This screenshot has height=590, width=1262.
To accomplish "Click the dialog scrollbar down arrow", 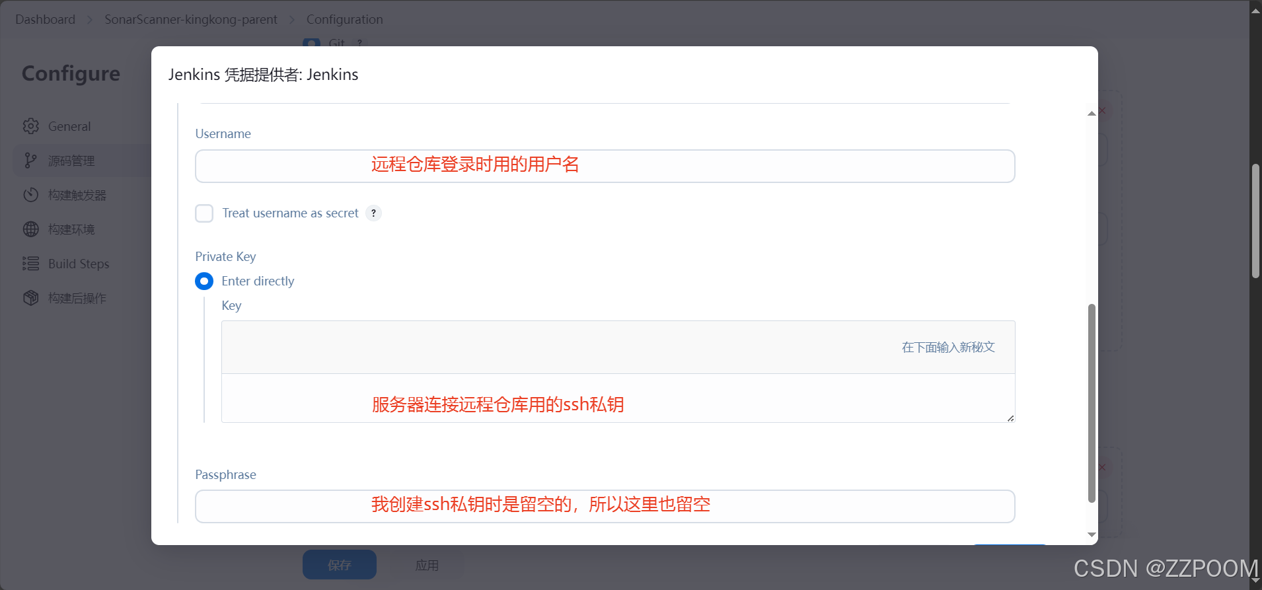I will point(1092,535).
